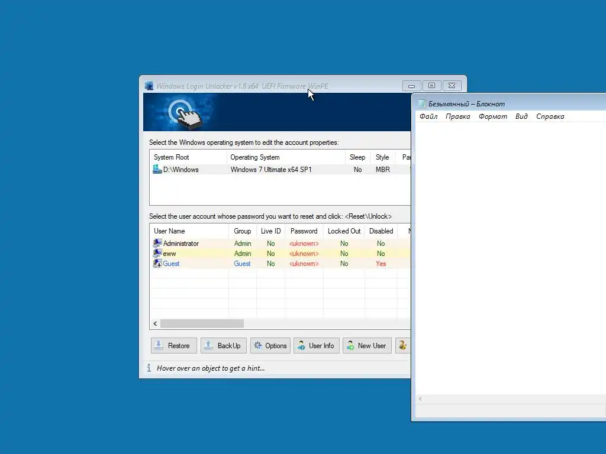Click the Live ID column header
Image resolution: width=606 pixels, height=454 pixels.
270,231
